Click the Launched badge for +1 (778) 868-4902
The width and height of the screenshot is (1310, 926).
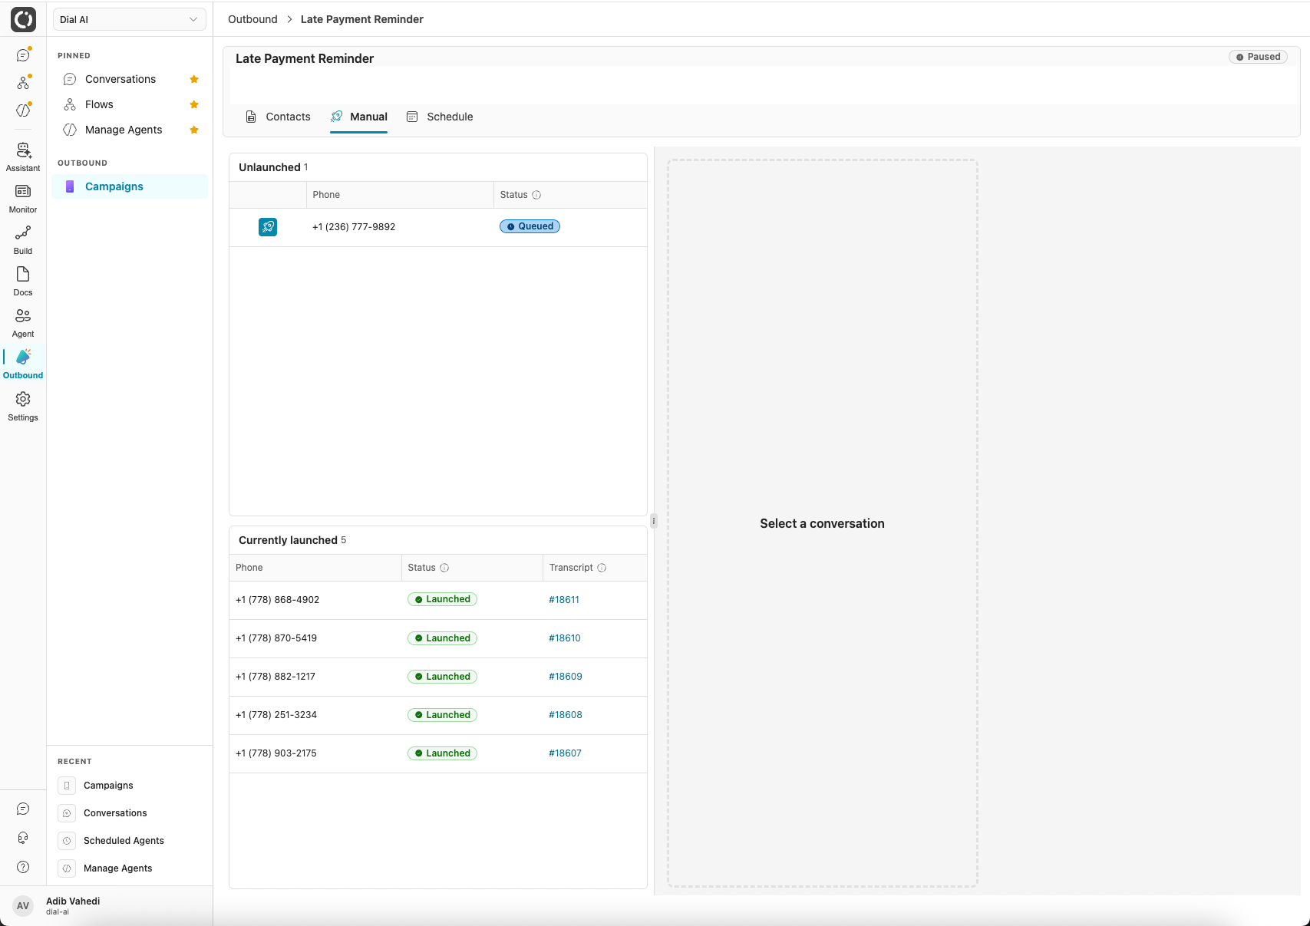pyautogui.click(x=442, y=599)
